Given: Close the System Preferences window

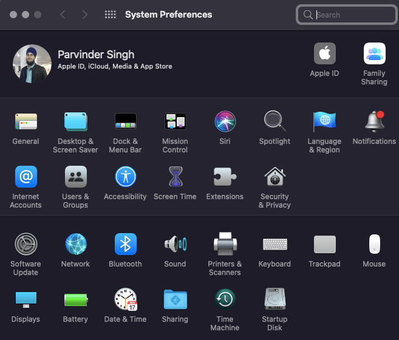Looking at the screenshot, I should pyautogui.click(x=13, y=15).
